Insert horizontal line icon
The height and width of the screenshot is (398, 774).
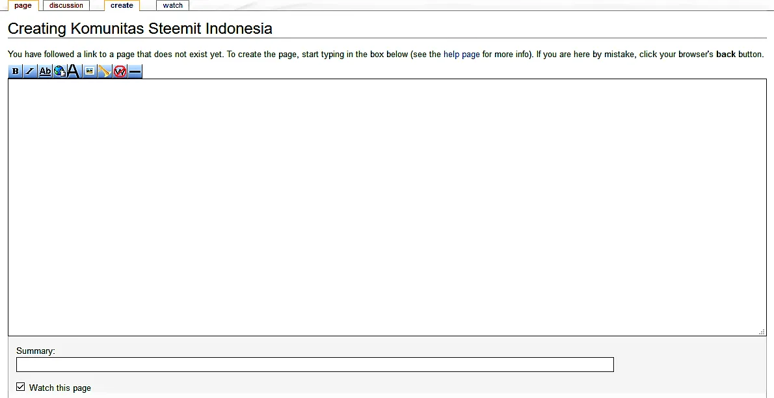135,71
